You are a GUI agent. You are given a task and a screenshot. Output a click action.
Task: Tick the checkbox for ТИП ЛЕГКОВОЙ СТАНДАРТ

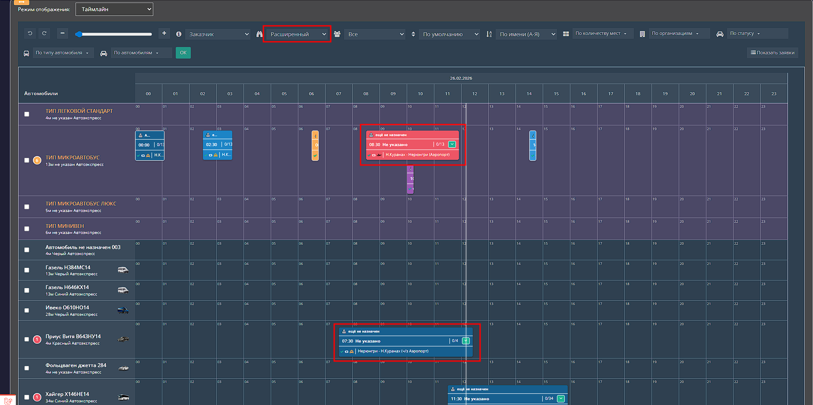point(27,114)
